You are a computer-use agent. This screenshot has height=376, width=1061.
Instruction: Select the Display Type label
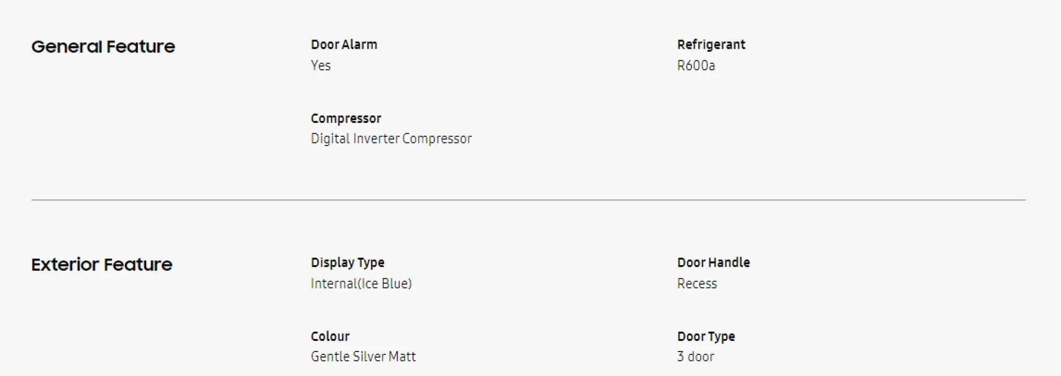click(x=347, y=263)
